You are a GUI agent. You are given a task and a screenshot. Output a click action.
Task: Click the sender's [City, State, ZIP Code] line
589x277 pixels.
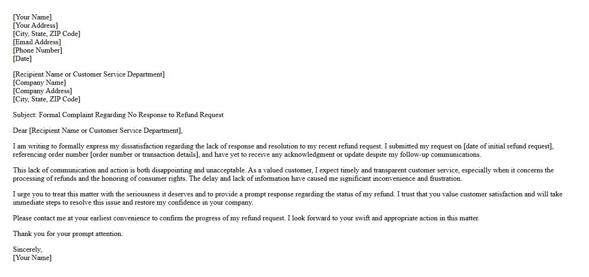[47, 34]
